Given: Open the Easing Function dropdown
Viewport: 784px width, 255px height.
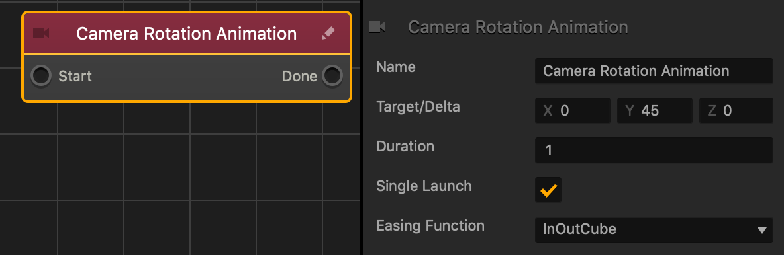Looking at the screenshot, I should [654, 229].
